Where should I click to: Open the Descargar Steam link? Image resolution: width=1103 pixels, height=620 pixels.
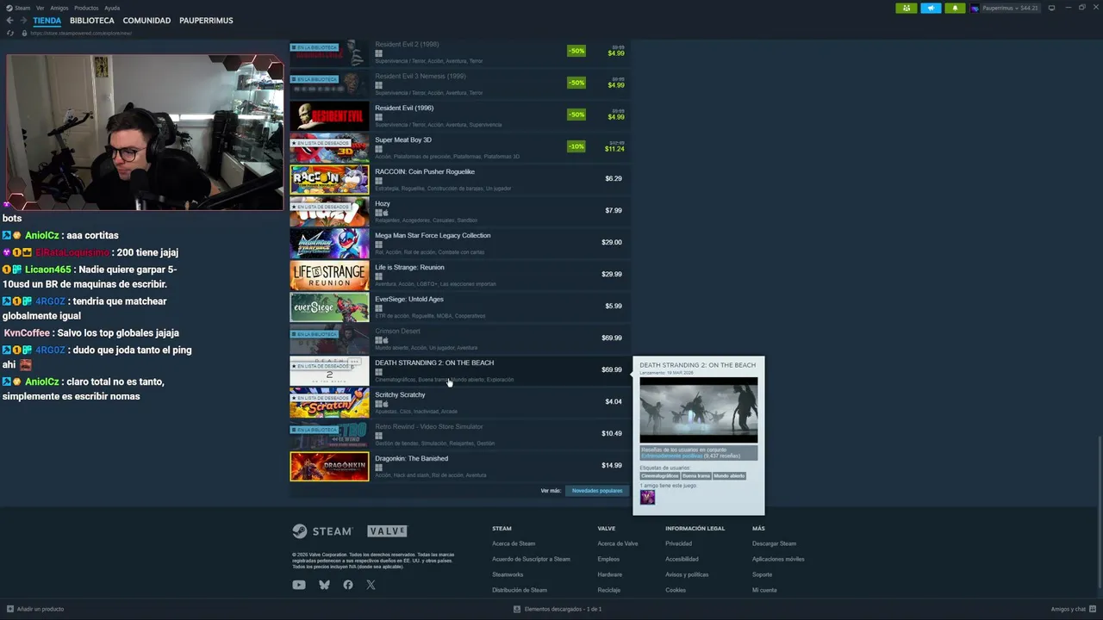pos(774,543)
